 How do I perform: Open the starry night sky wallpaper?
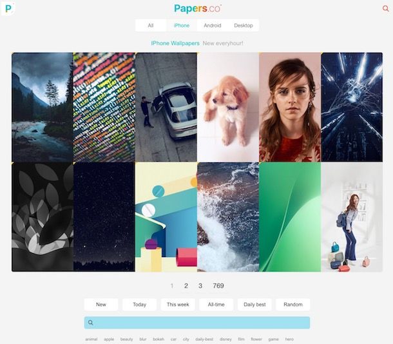point(104,217)
